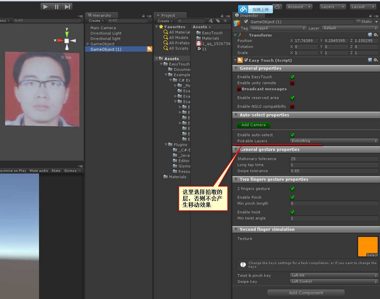Click All Prefabs favorite search
The height and width of the screenshot is (299, 380).
point(177,43)
